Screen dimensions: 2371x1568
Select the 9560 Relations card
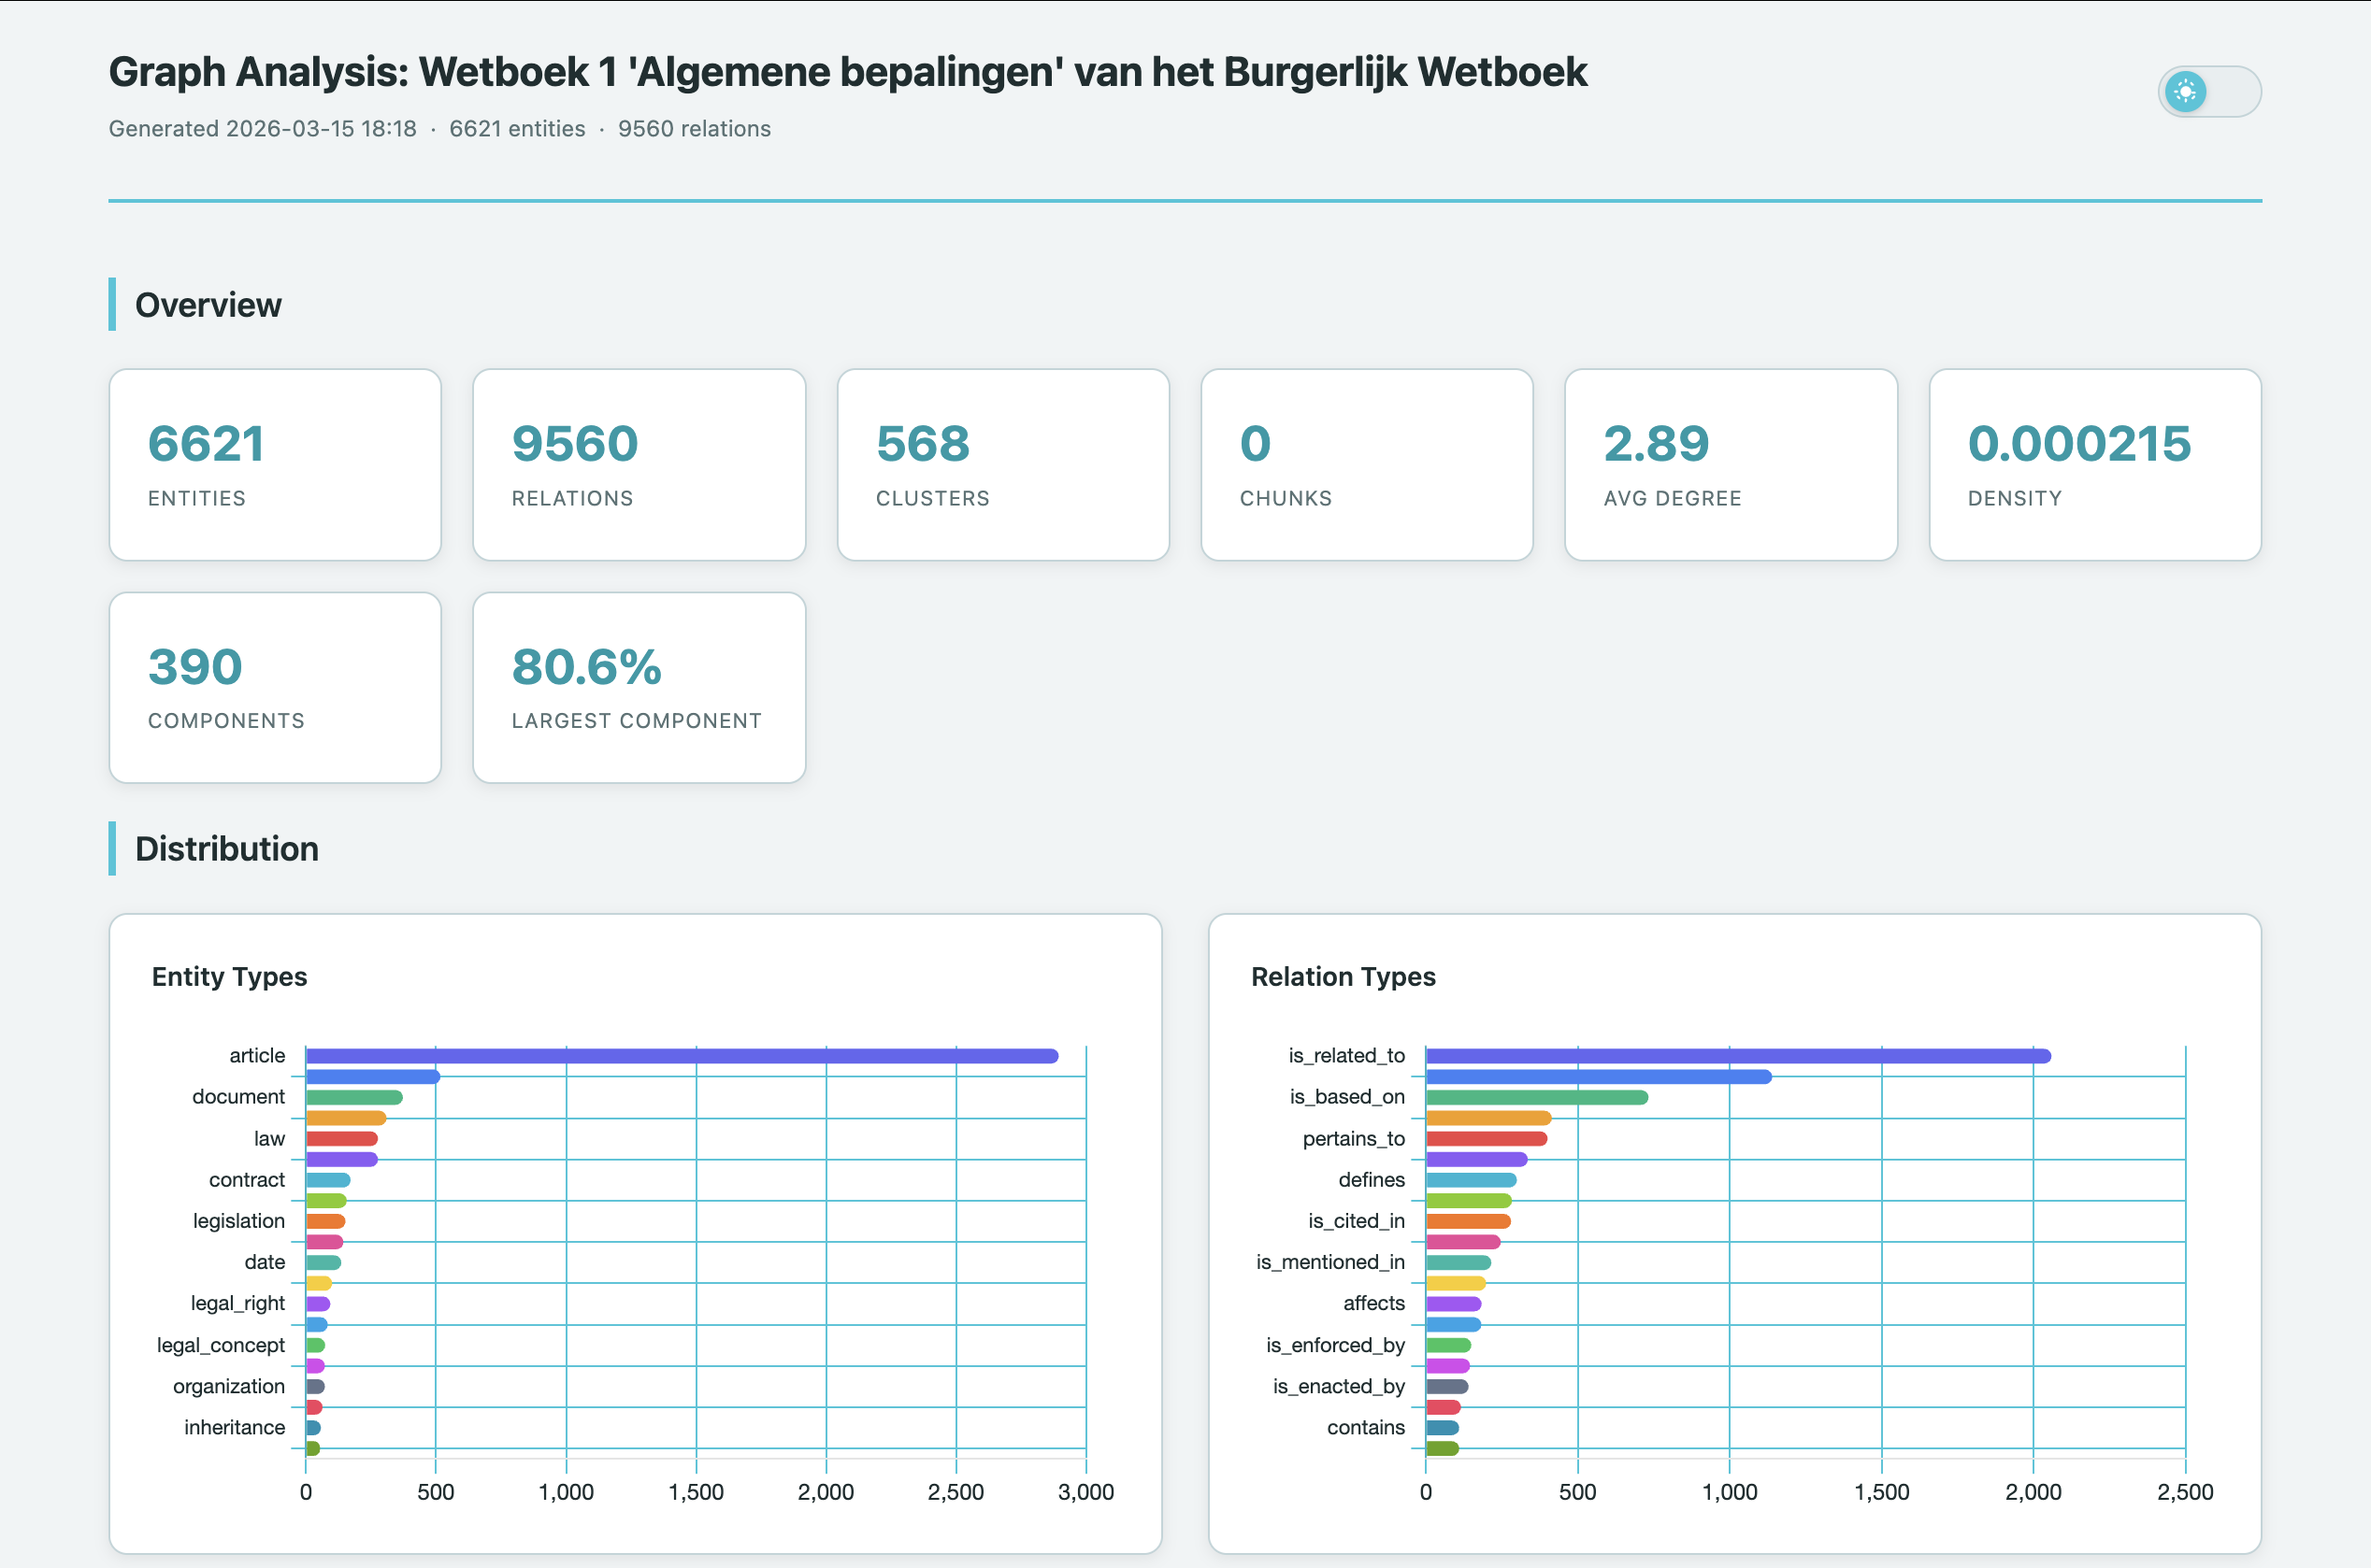[639, 464]
